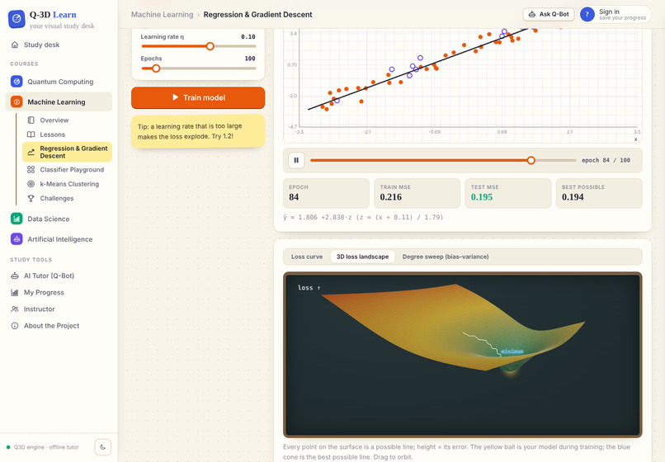The width and height of the screenshot is (665, 462).
Task: Click the Machine Learning course icon
Action: tap(17, 101)
